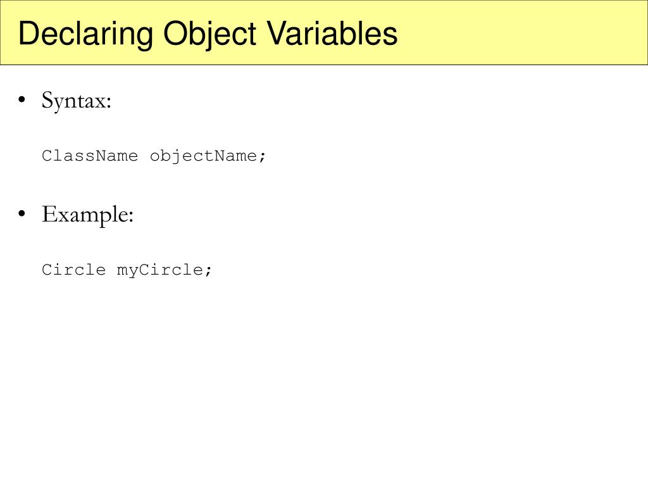Screen dimensions: 648x486
Task: Click the word Variables in the heading
Action: point(332,33)
